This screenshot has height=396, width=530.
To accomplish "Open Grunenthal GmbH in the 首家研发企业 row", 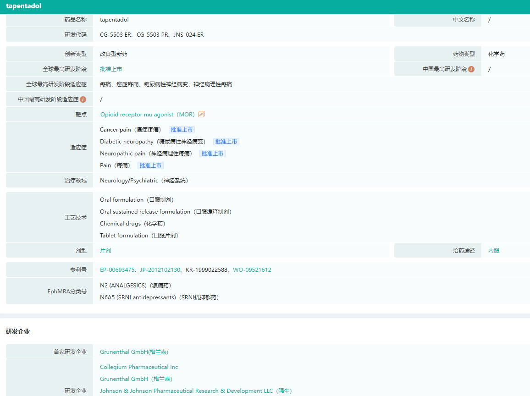I will [x=134, y=352].
